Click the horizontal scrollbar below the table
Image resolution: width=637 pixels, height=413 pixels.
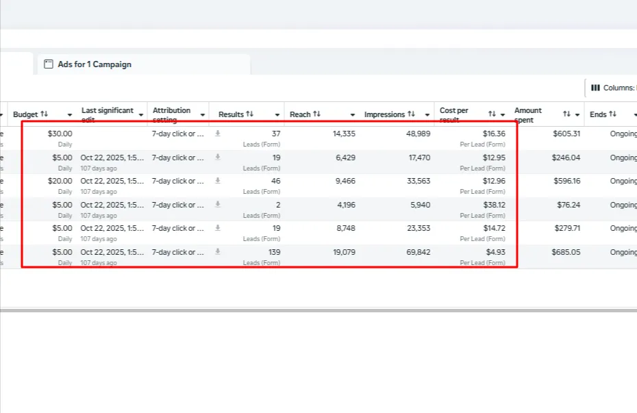(318, 310)
